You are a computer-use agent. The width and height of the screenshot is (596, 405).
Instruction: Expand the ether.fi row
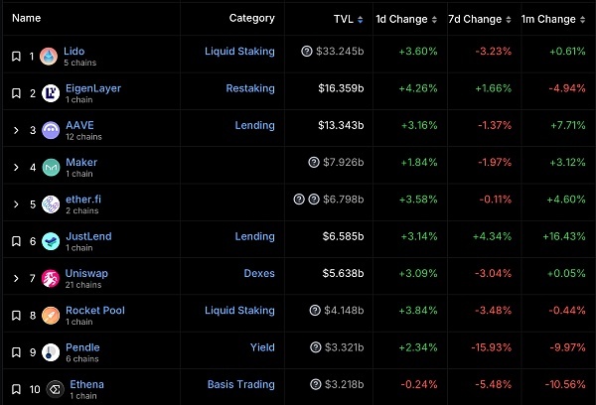tap(16, 204)
